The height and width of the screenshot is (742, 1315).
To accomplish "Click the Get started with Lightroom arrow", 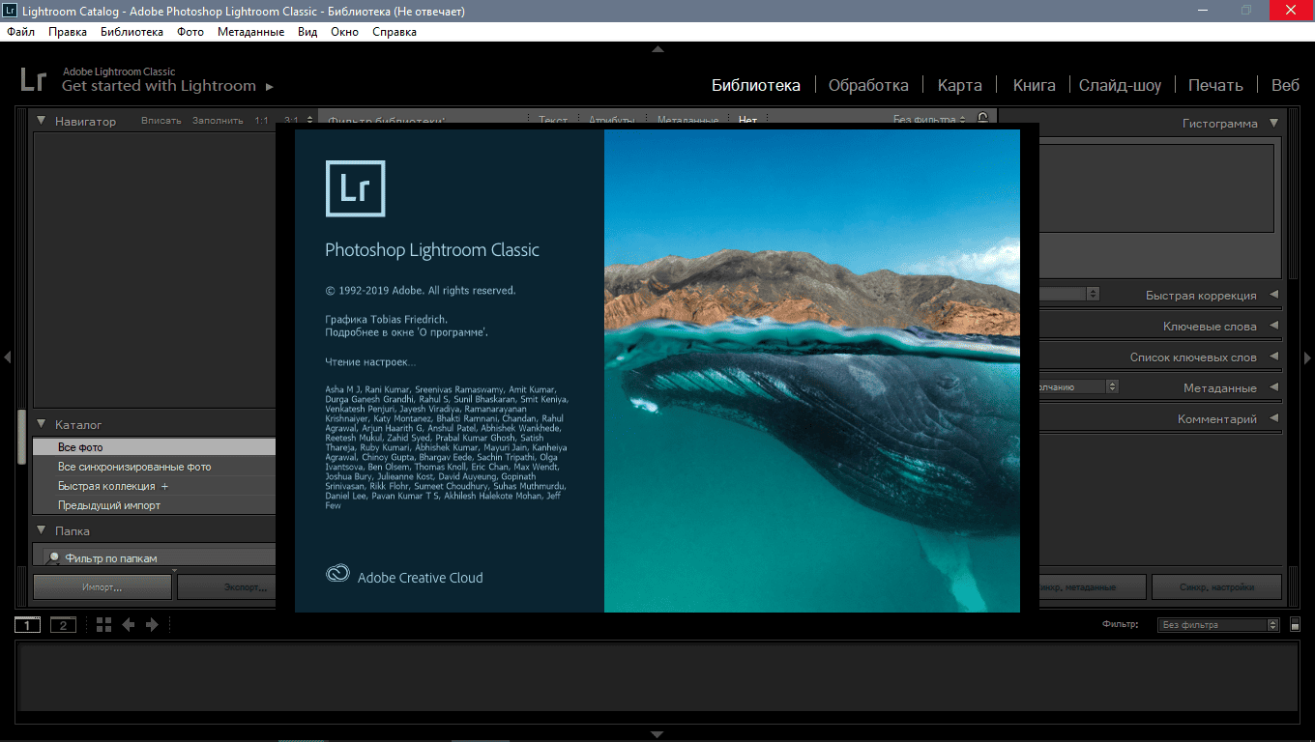I will [x=270, y=87].
